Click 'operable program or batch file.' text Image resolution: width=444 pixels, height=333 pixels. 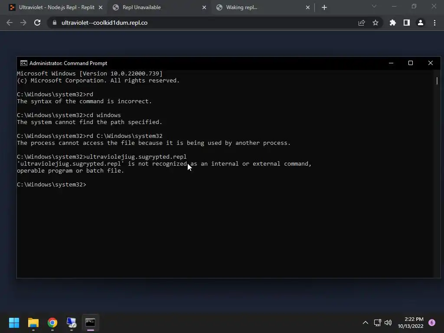pos(71,171)
